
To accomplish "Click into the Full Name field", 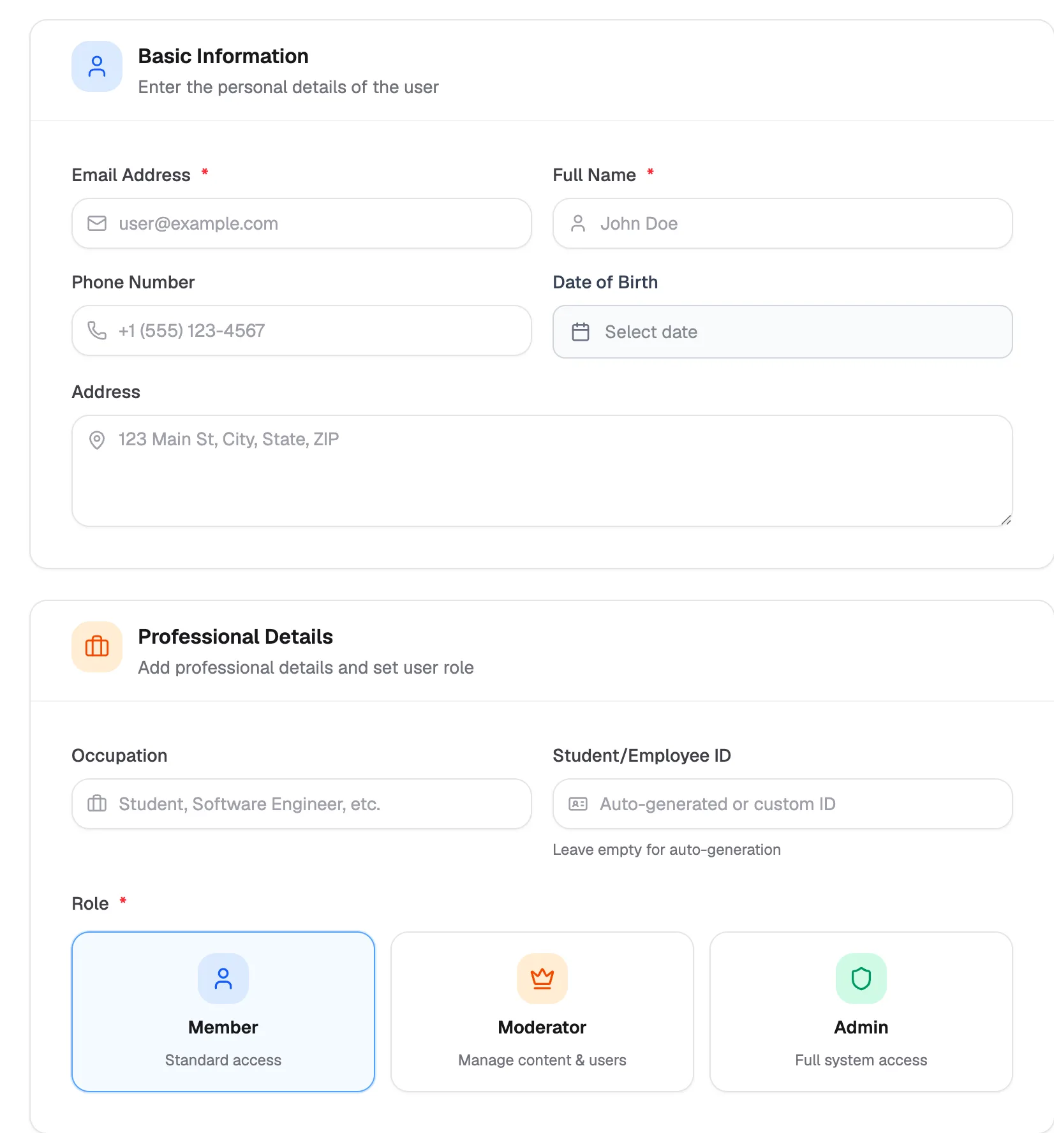I will pyautogui.click(x=783, y=223).
